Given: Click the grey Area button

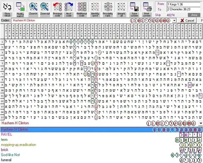Looking at the screenshot, I should [x=194, y=15].
